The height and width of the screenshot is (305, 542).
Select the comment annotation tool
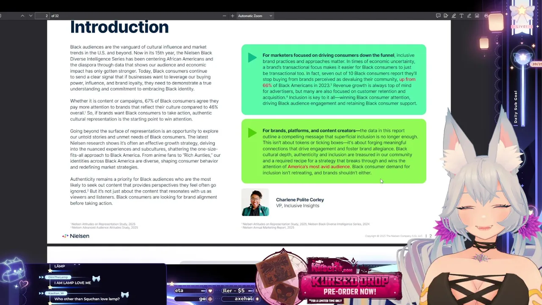(x=438, y=16)
